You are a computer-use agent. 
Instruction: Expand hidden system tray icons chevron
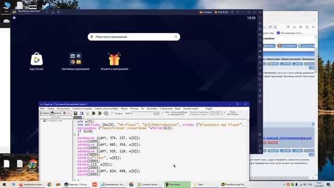284,184
